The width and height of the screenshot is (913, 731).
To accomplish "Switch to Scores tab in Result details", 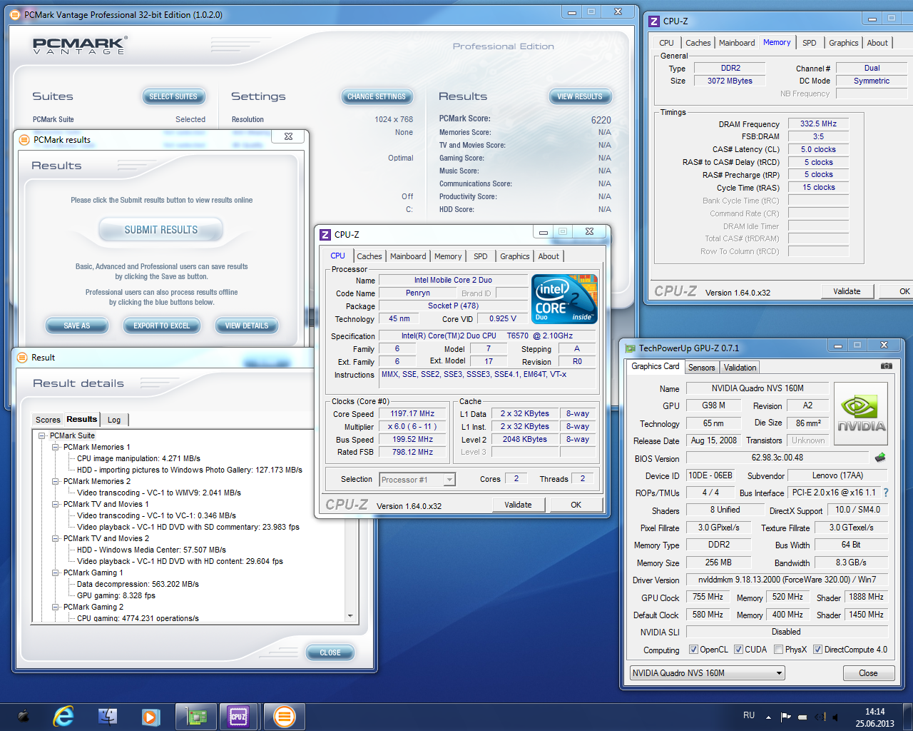I will click(48, 420).
